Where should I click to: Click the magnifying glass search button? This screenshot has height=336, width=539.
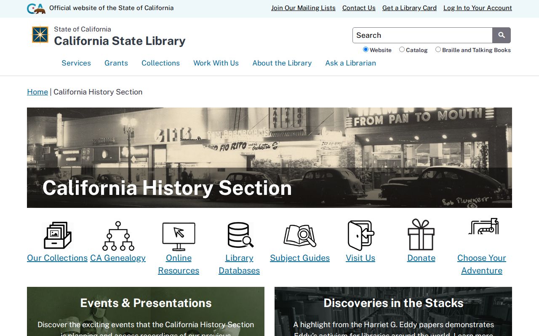502,35
